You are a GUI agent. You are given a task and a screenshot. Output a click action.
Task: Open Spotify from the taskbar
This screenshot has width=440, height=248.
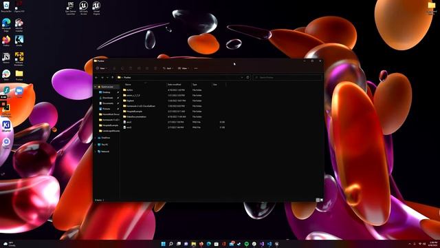point(246,244)
